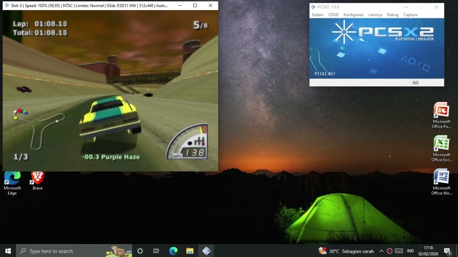Open Task View on taskbar
This screenshot has height=257, width=458.
(x=156, y=251)
